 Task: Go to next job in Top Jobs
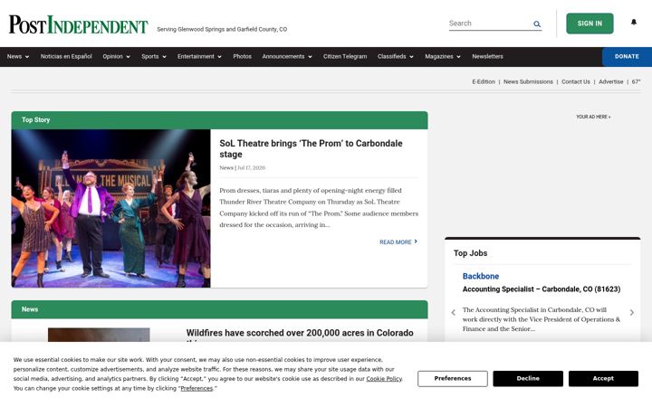[x=632, y=313]
